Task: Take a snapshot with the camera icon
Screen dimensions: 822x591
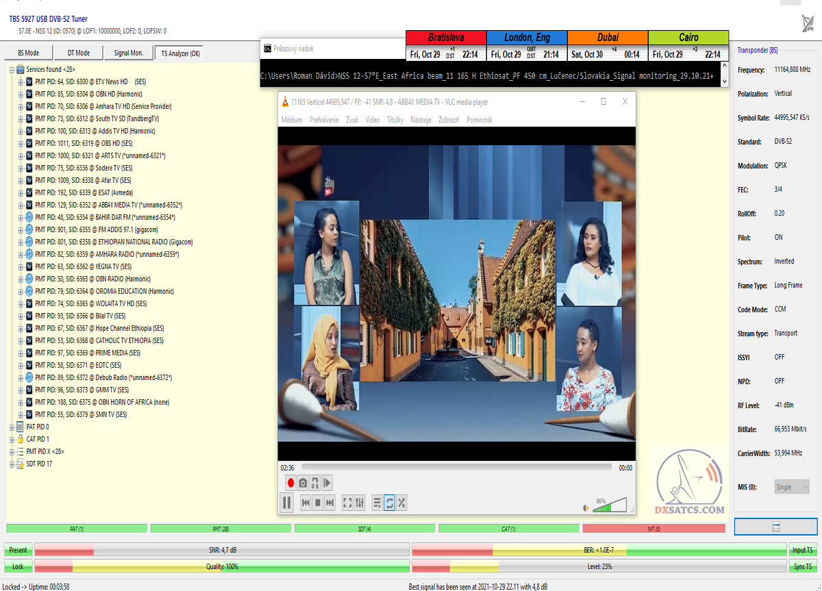Action: [303, 483]
